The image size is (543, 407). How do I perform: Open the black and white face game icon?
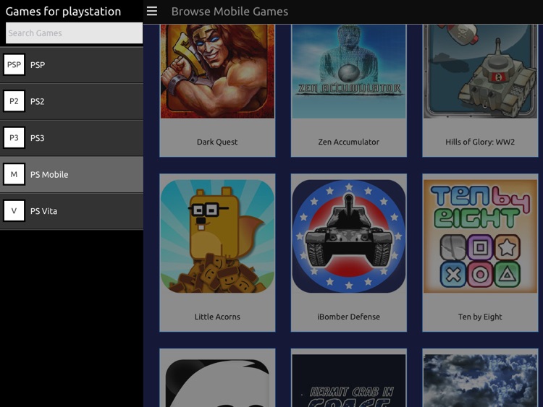click(x=217, y=383)
